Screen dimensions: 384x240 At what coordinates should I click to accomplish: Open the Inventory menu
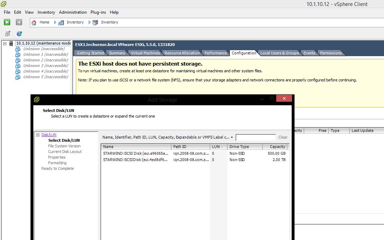[46, 12]
